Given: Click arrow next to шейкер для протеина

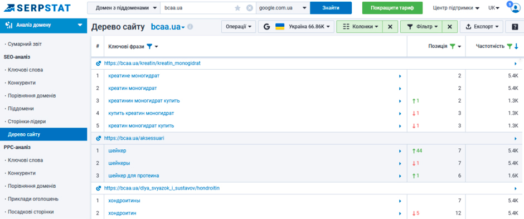Looking at the screenshot, I should [x=400, y=176].
